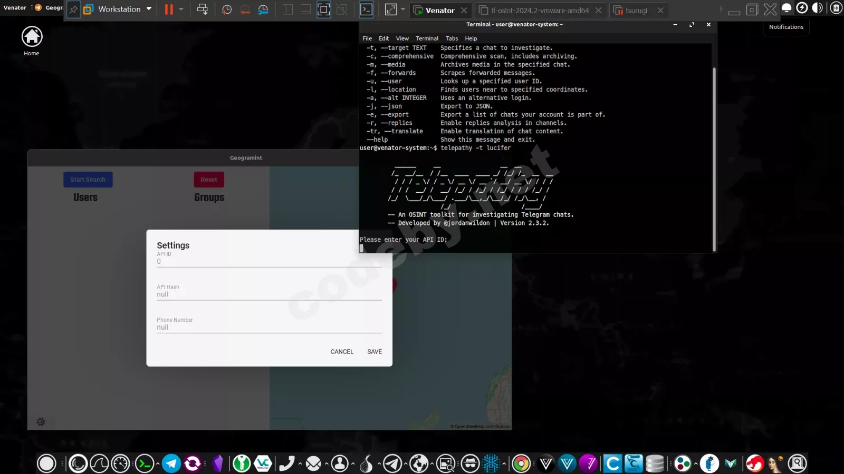This screenshot has height=474, width=844.
Task: Launch the incognito-hat browser icon
Action: click(x=468, y=463)
